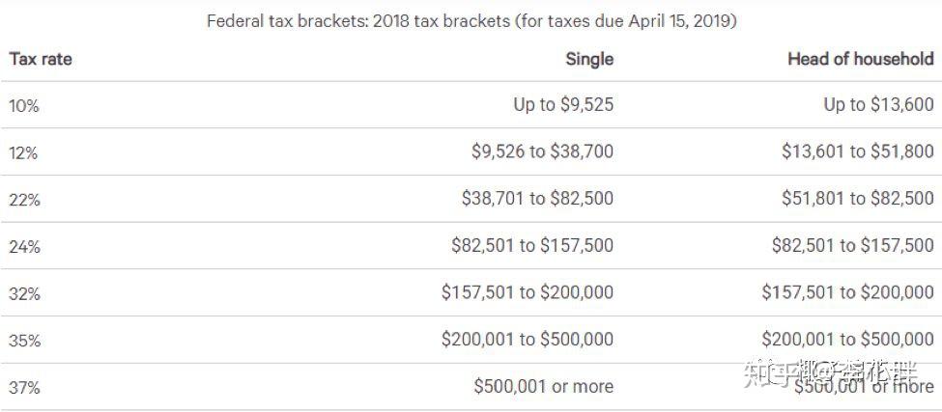Screen dimensions: 942x412
Task: Click the 24% tax rate cell
Action: pos(24,247)
